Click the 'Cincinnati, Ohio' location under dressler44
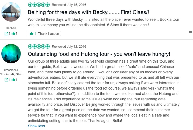193x130 pixels. point(11,74)
